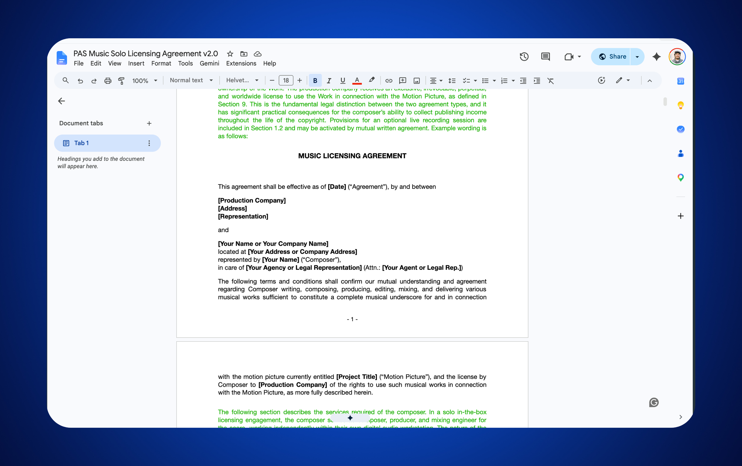Screen dimensions: 742x466
Task: Open the Grammarly widget
Action: pos(654,402)
